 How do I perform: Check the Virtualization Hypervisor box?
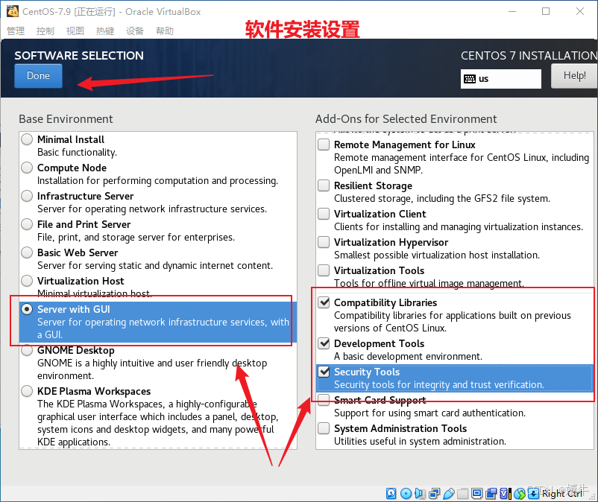pyautogui.click(x=324, y=242)
